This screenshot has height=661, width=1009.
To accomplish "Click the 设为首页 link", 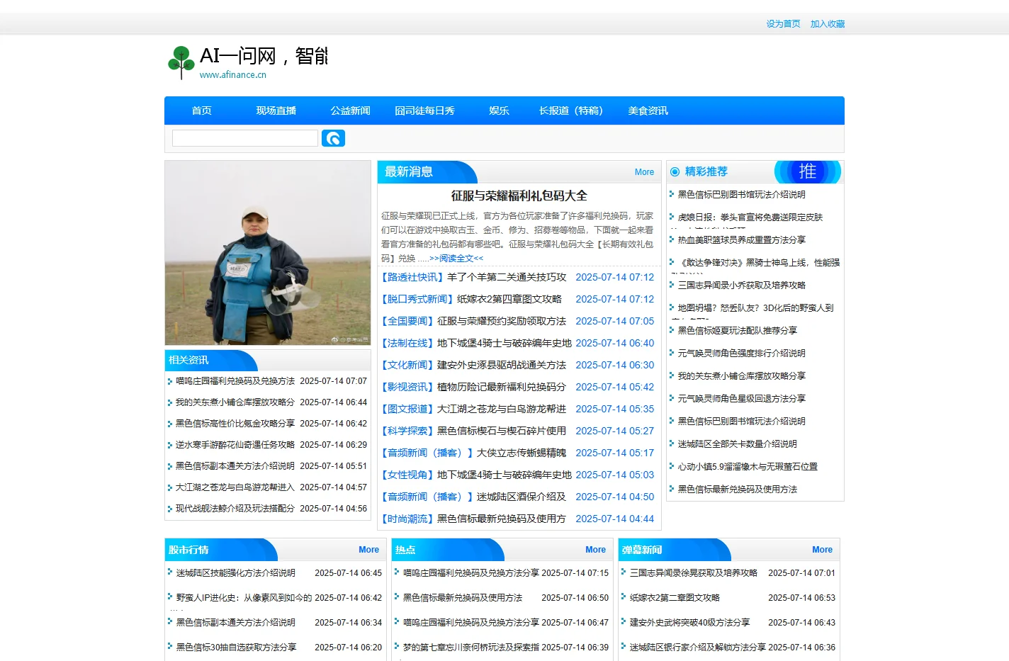I will coord(783,23).
